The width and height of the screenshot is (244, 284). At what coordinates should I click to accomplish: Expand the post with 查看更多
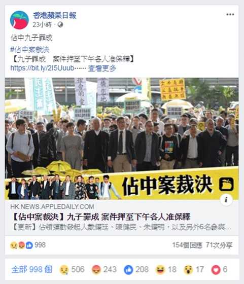tap(102, 68)
